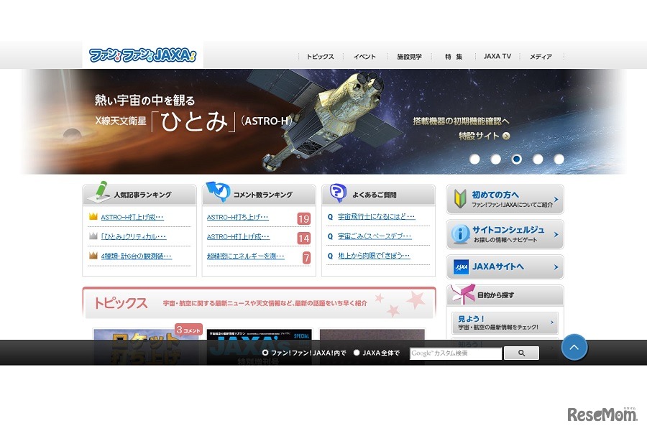Switch to the JAXA TV menu item

pos(497,56)
